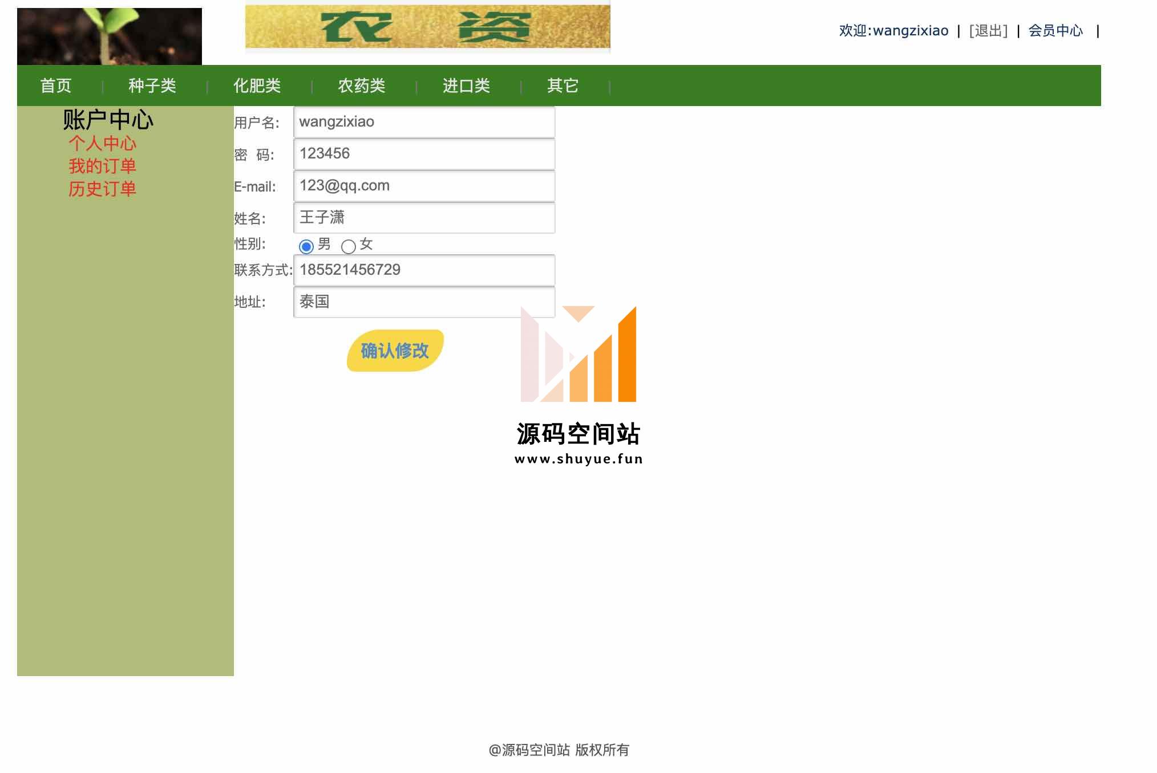This screenshot has height=773, width=1157.
Task: Click the 版权所有 footer text
Action: [602, 750]
